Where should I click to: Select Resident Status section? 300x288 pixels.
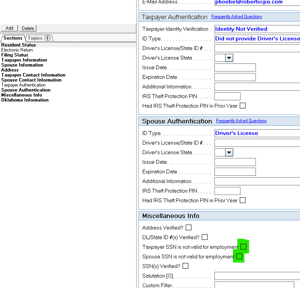[x=18, y=45]
